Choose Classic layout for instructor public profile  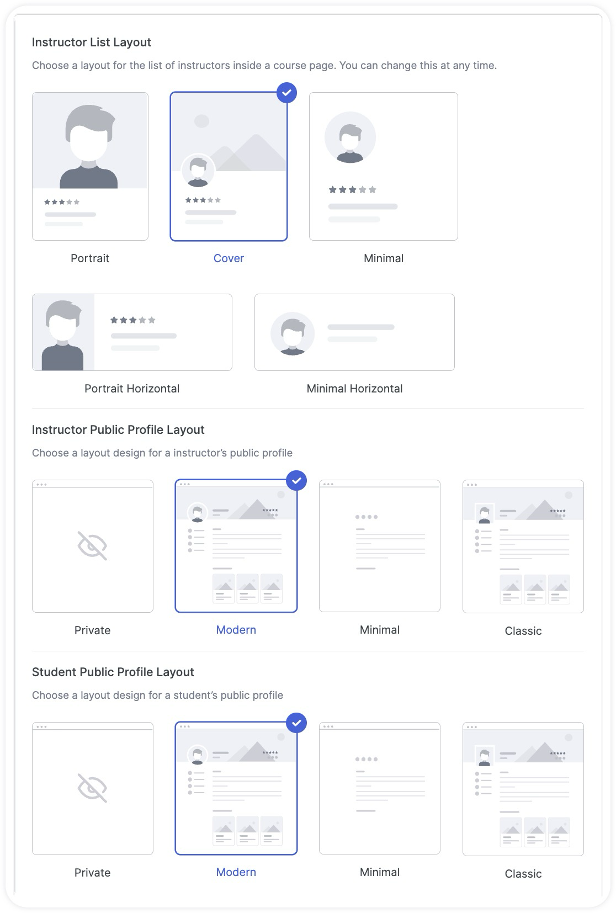point(523,546)
